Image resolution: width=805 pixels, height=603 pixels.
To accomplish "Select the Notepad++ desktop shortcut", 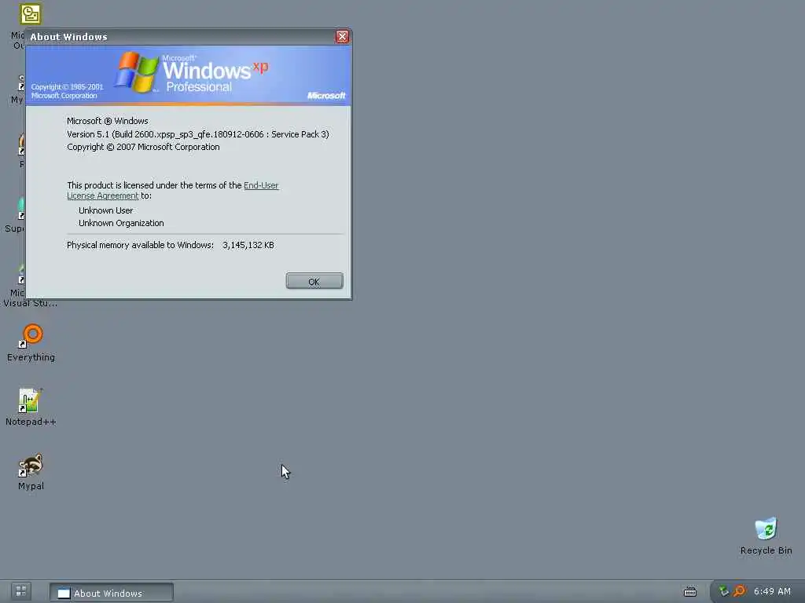I will (31, 407).
